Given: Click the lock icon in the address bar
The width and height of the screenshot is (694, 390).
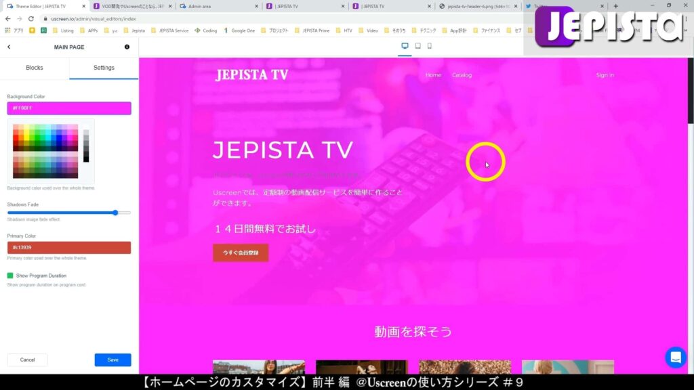Looking at the screenshot, I should [45, 19].
